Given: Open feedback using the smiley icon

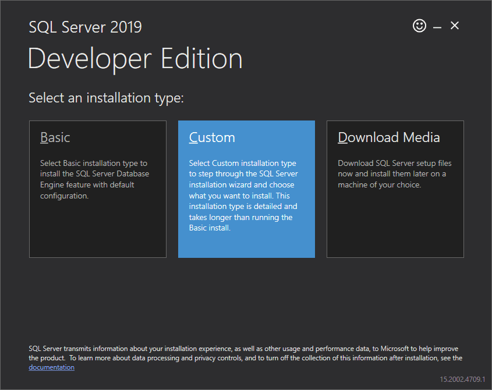Looking at the screenshot, I should [x=419, y=26].
